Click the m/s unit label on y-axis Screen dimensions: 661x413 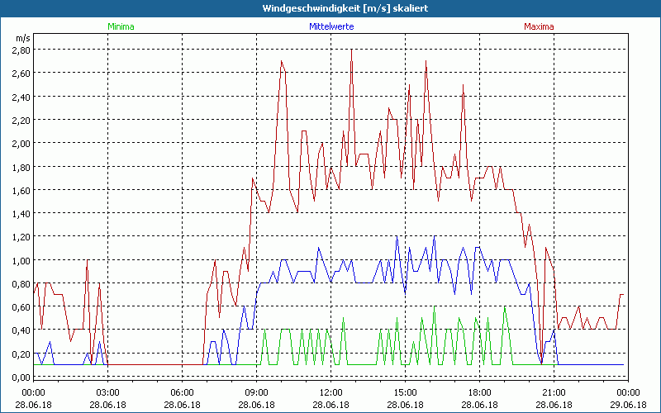(21, 38)
